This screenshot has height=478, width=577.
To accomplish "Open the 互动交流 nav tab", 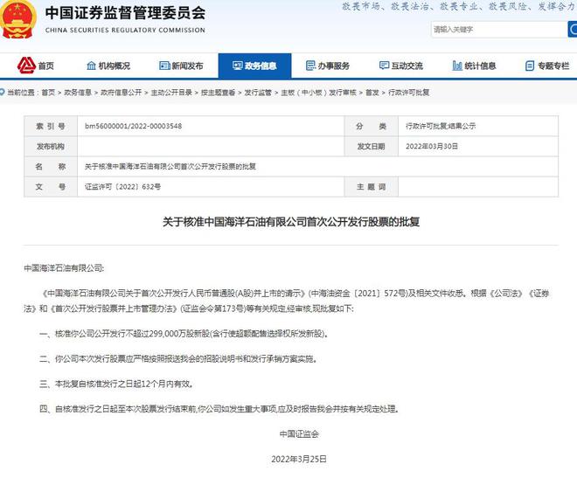I will 401,66.
